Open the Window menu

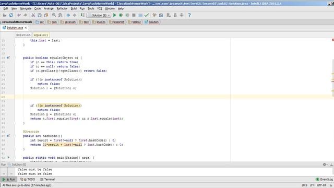[110, 8]
